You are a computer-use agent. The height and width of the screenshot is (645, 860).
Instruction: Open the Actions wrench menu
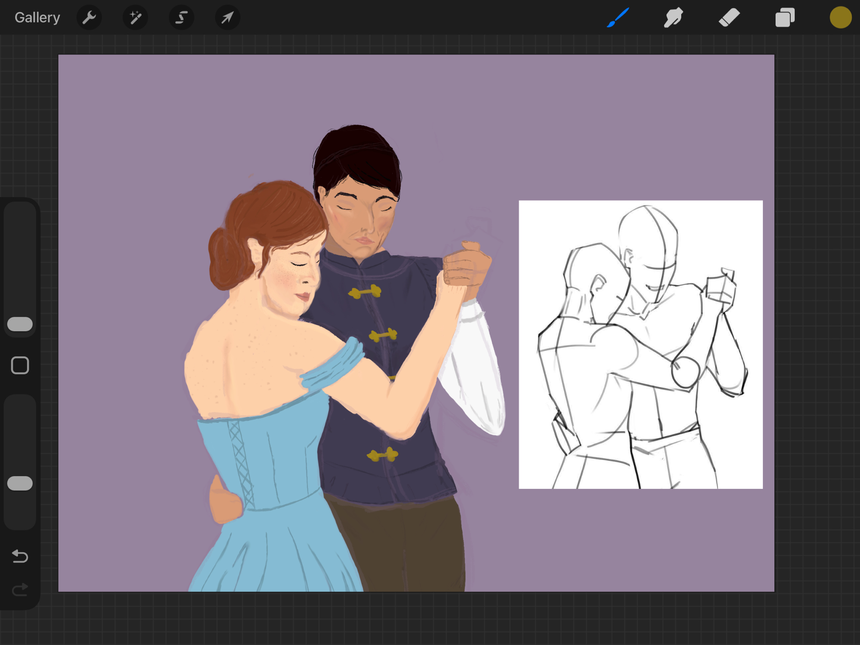pos(89,18)
